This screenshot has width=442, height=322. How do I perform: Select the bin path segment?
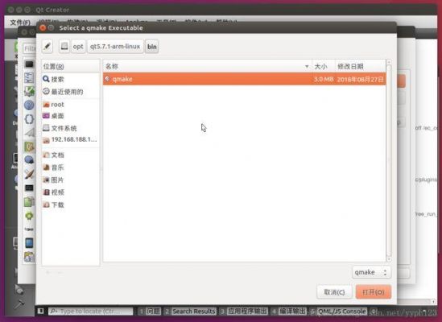click(x=152, y=46)
